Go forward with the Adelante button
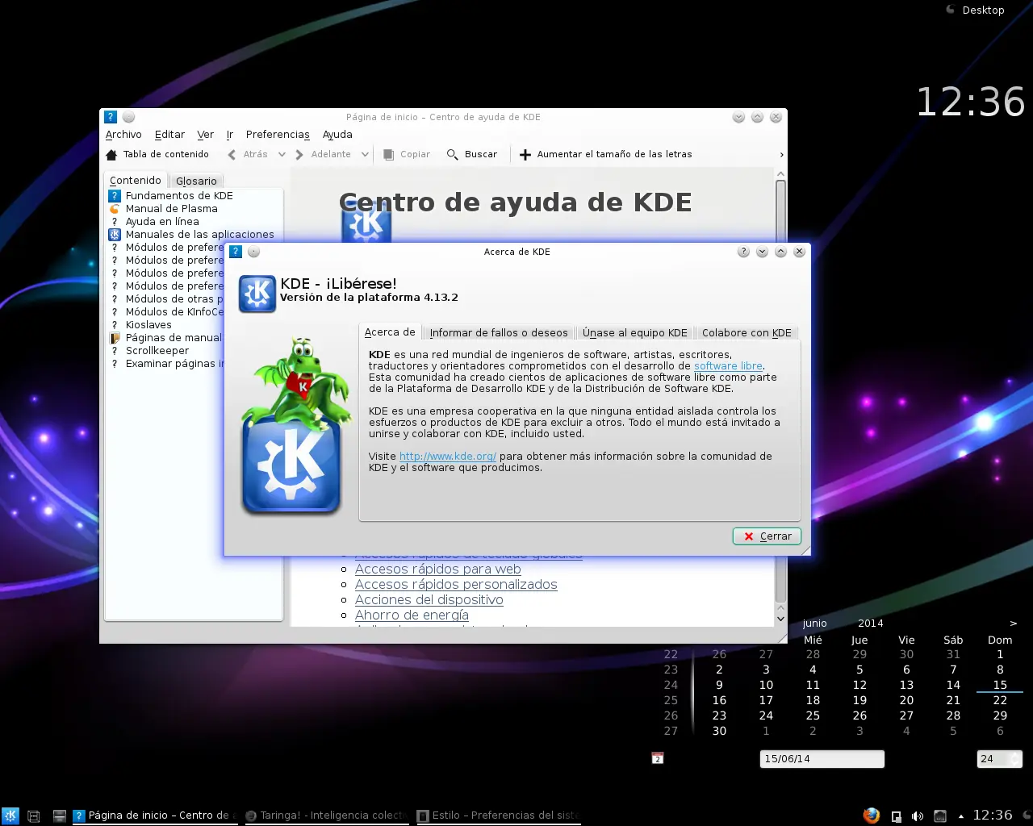Screen dimensions: 1033x826 [323, 154]
